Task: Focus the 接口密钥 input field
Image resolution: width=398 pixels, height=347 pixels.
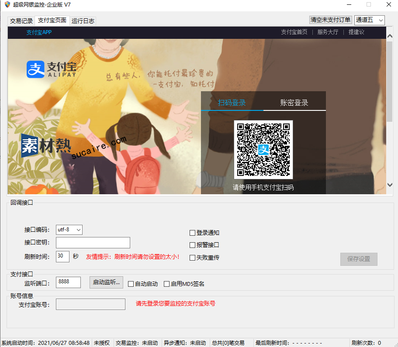Action: click(x=93, y=243)
